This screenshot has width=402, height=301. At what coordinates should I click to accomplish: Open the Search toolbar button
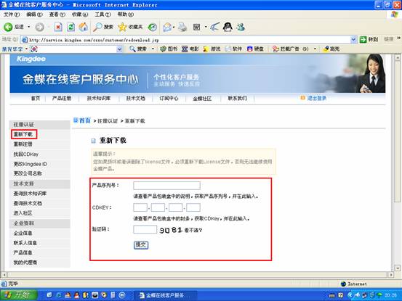click(103, 27)
